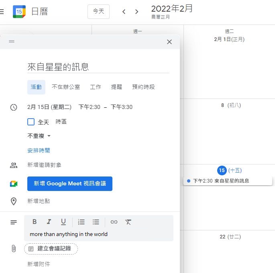Viewport: 275px width, 273px height.
Task: Insert numbered list in description
Action: [81, 222]
